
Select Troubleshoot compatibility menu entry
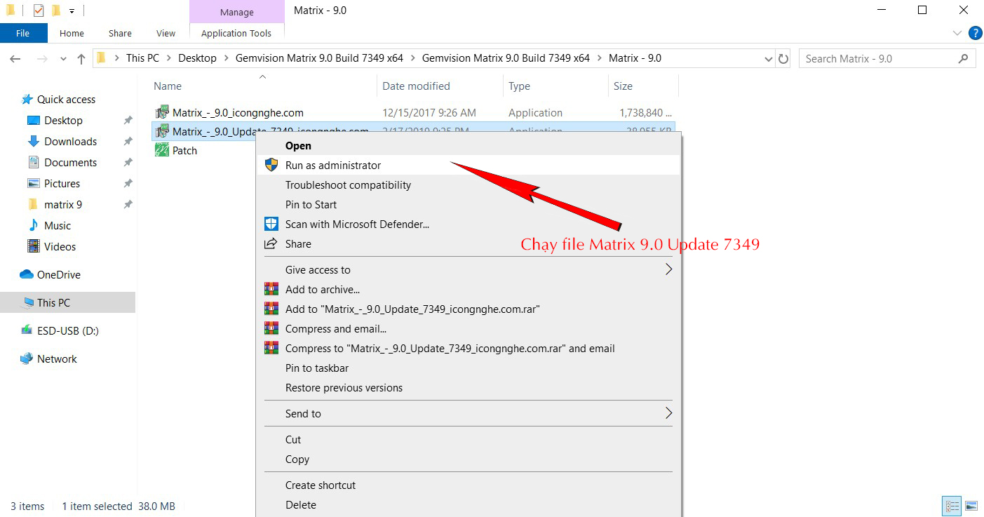469,185
